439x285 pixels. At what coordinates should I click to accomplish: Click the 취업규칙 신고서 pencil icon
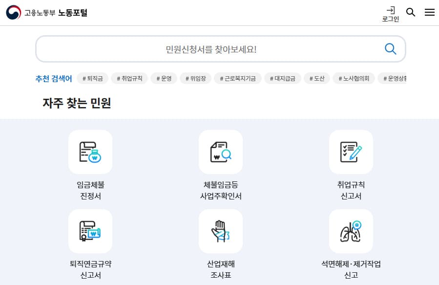coord(351,152)
